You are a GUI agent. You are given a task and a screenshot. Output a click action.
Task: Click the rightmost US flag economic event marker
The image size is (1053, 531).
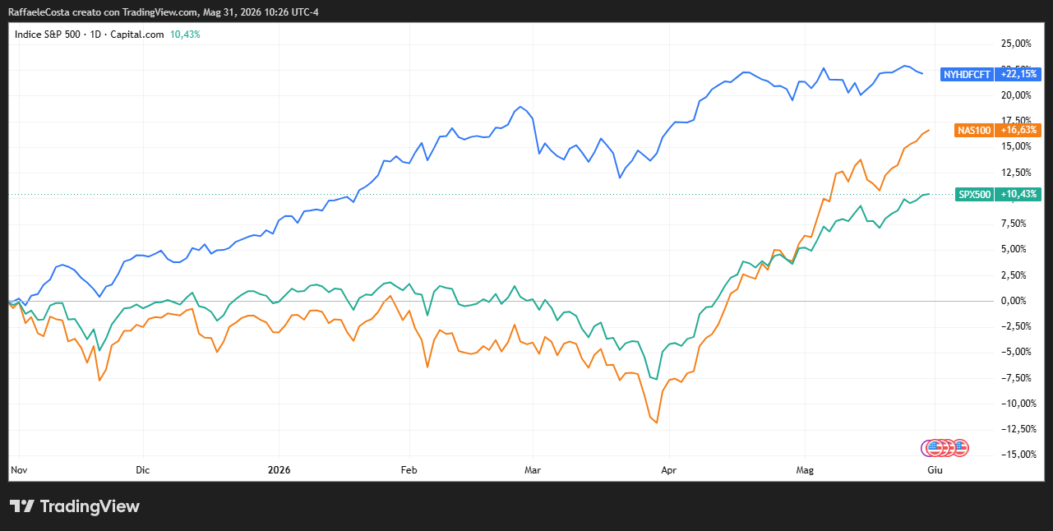tap(960, 448)
